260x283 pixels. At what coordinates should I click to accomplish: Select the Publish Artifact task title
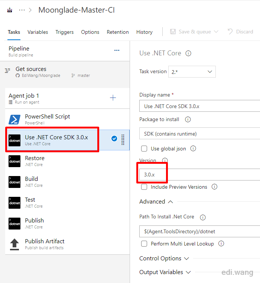pos(45,241)
